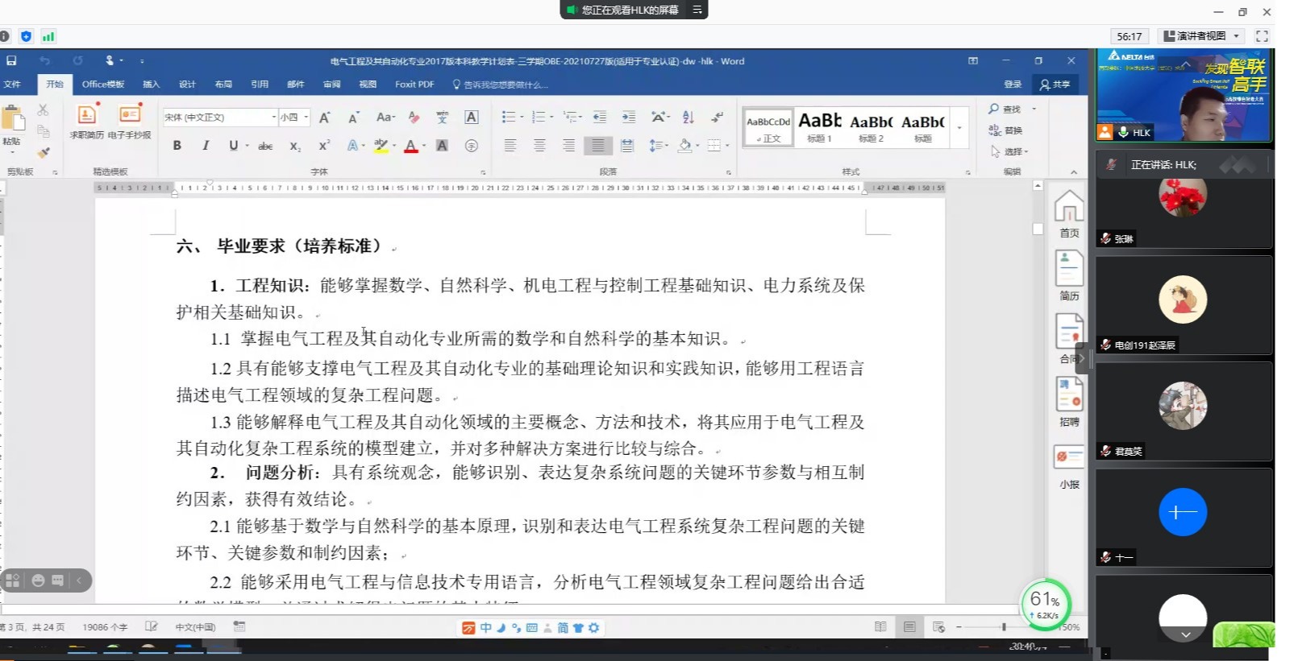Toggle bold formatting in the ribbon
The height and width of the screenshot is (661, 1298).
click(177, 146)
